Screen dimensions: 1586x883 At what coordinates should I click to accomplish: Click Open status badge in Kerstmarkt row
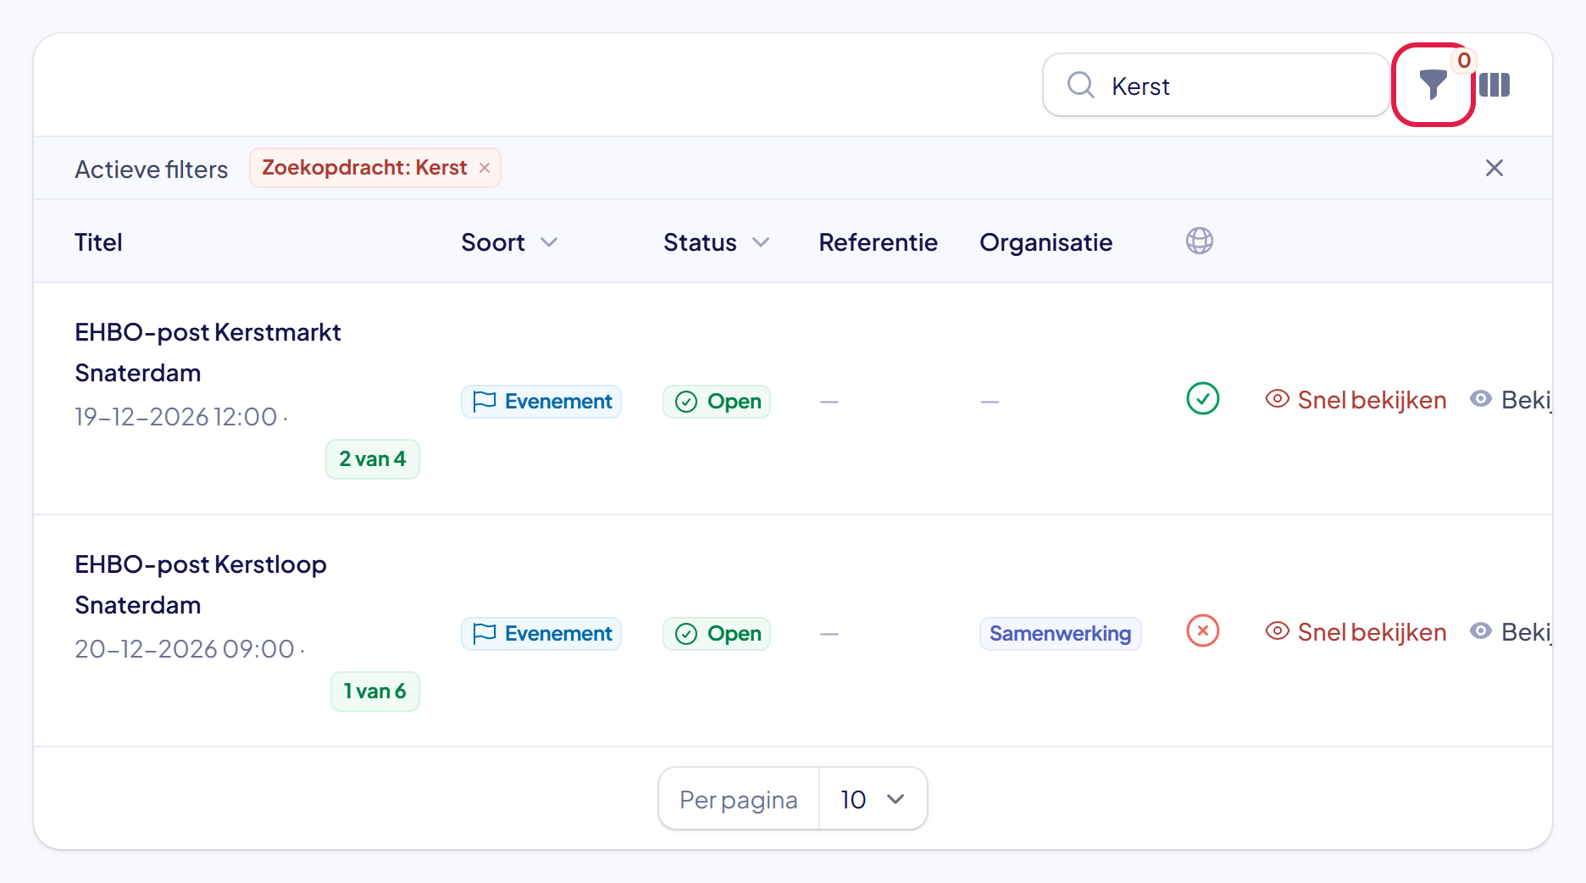[x=717, y=402]
